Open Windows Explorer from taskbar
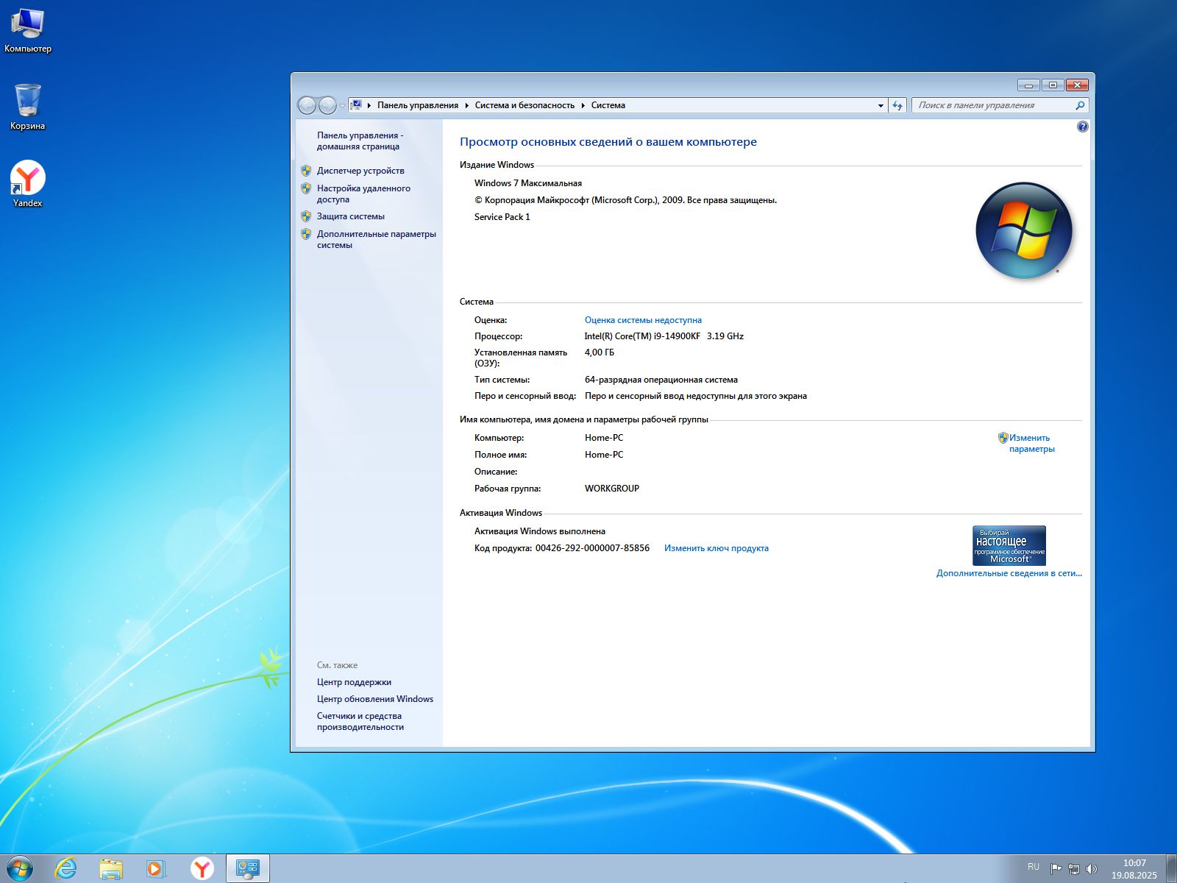The height and width of the screenshot is (883, 1177). 111,869
